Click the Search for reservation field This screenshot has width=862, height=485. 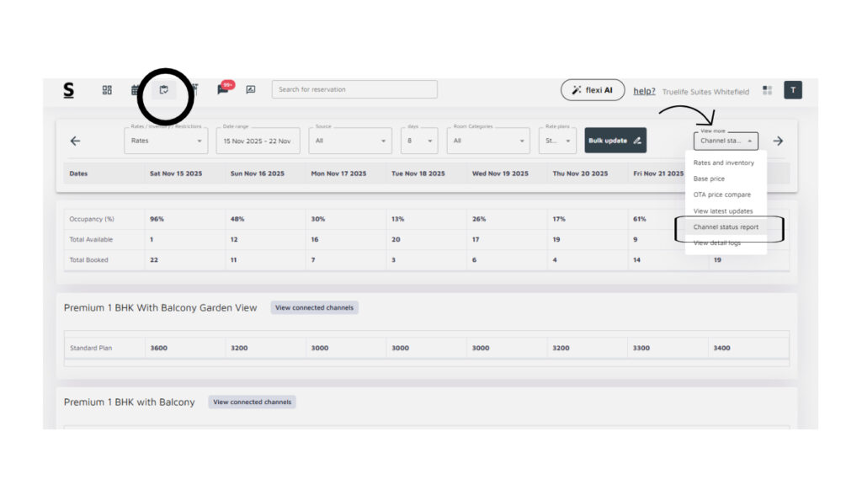point(354,89)
